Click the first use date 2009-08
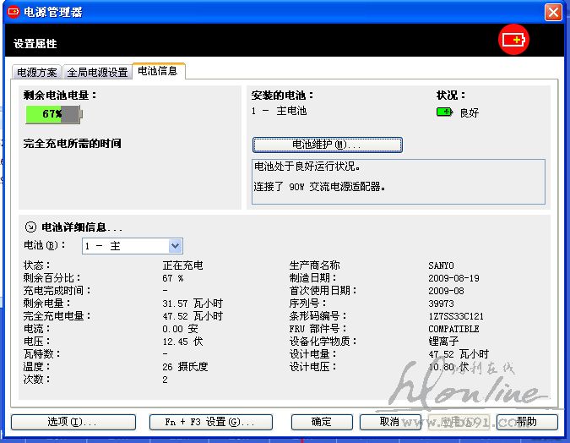 446,291
